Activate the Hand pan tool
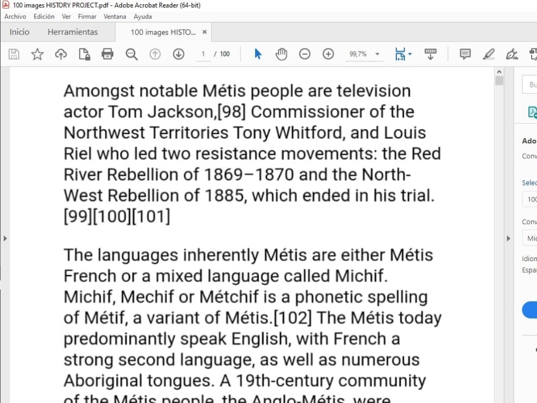Image resolution: width=537 pixels, height=403 pixels. tap(281, 54)
